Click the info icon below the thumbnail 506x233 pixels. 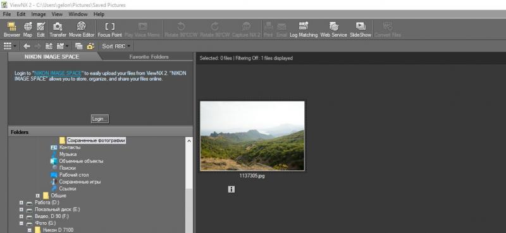231,189
